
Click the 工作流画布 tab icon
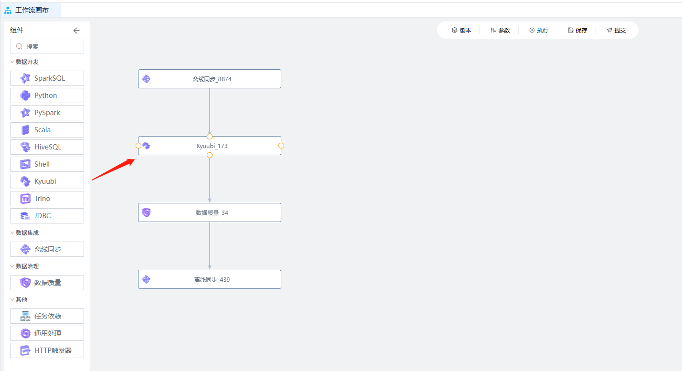[x=8, y=10]
